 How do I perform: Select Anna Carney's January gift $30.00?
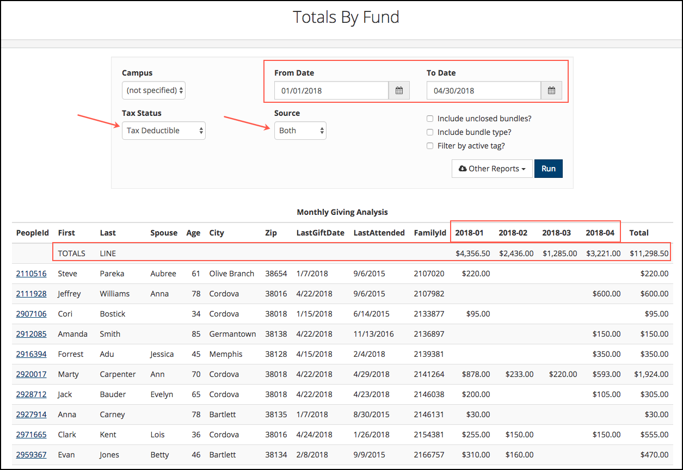click(478, 415)
